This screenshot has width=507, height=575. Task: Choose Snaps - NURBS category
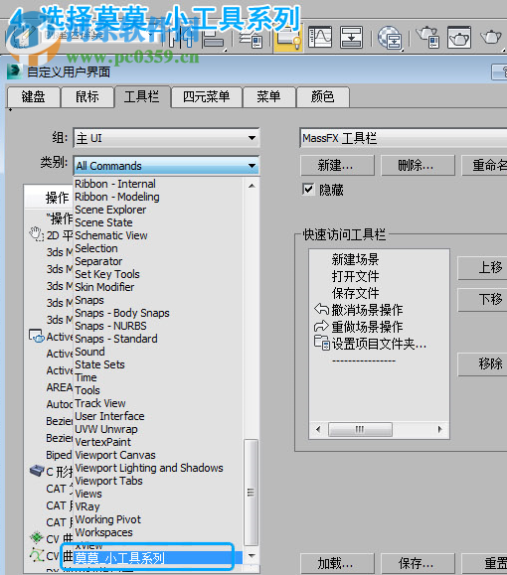point(110,326)
